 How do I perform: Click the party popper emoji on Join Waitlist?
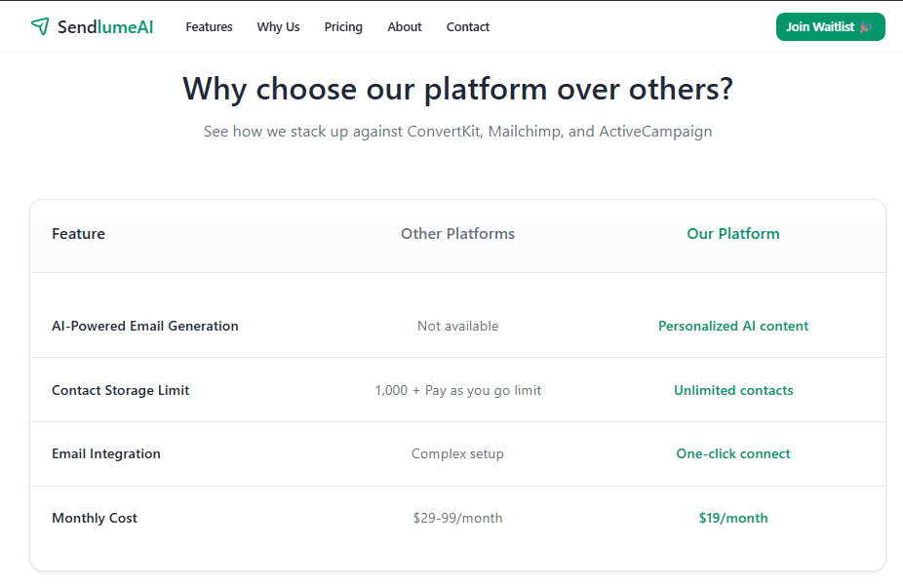(x=865, y=27)
